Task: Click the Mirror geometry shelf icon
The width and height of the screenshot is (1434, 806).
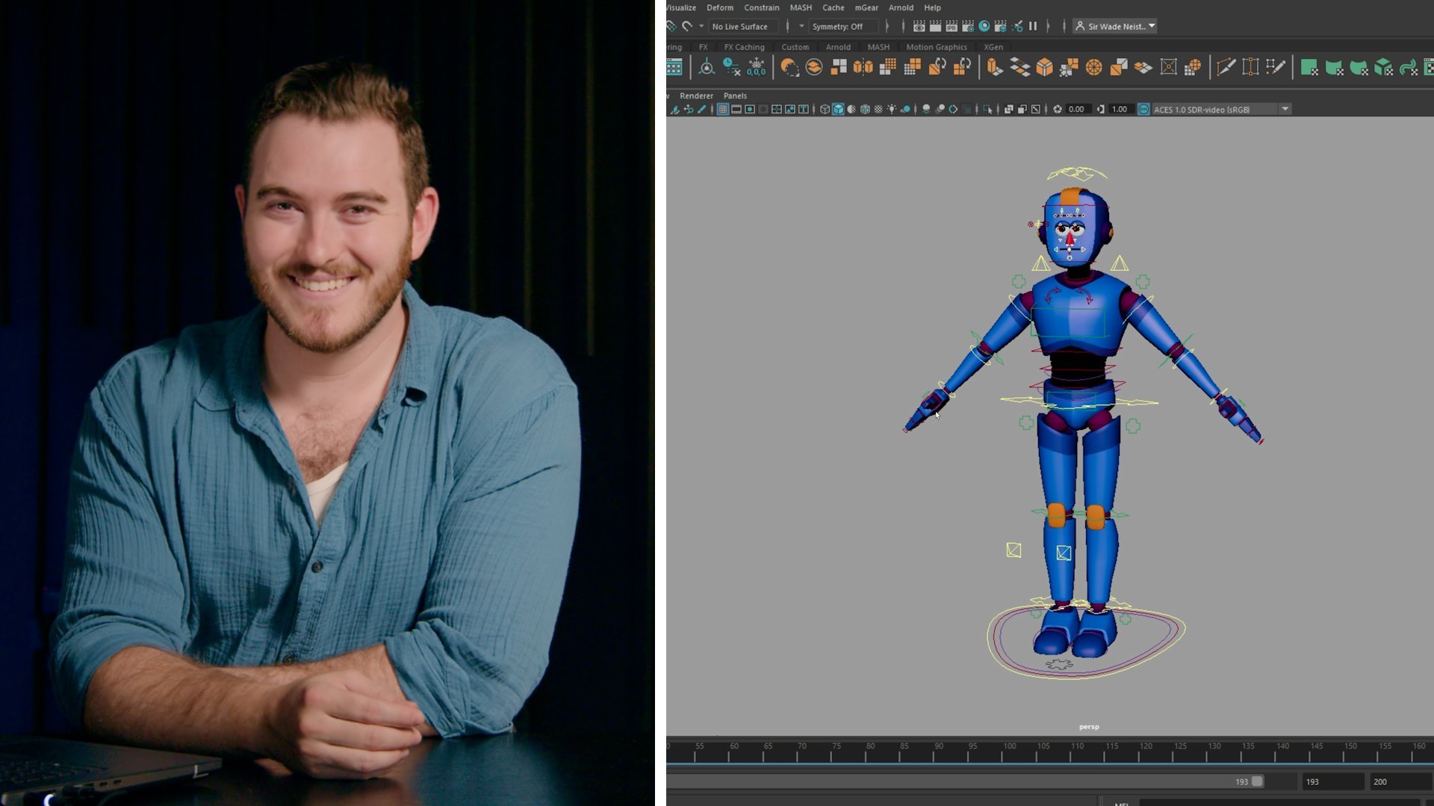Action: coord(863,68)
